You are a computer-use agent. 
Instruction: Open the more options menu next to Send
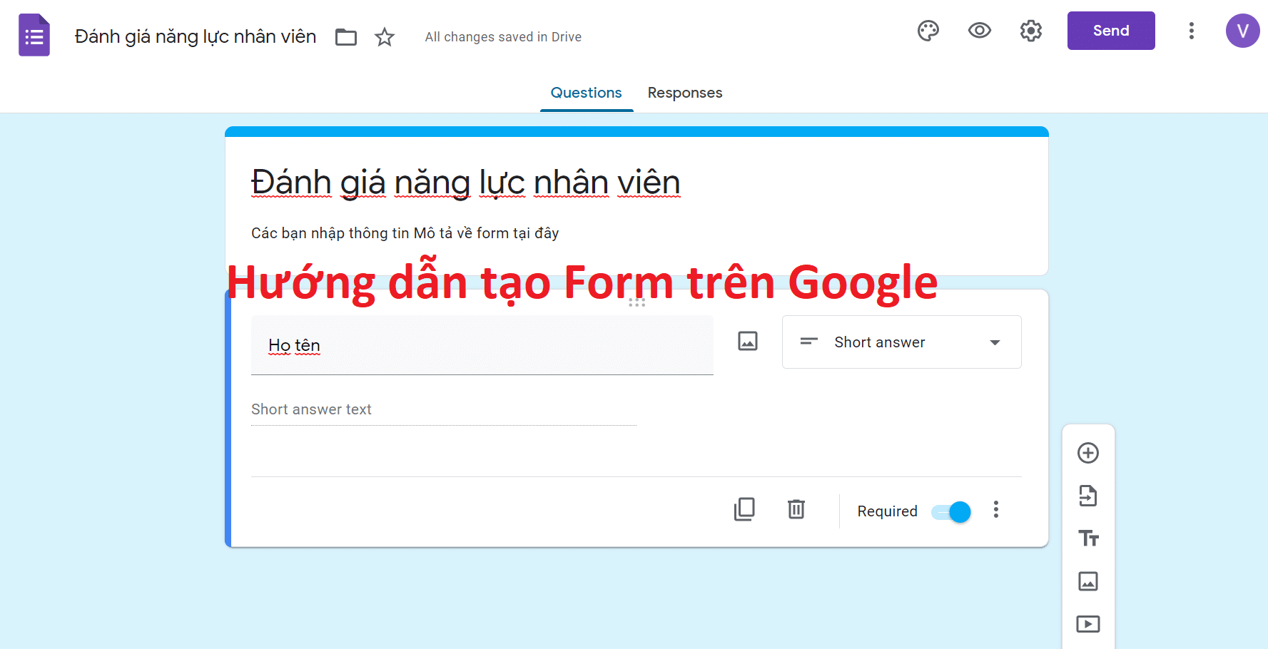(1191, 31)
